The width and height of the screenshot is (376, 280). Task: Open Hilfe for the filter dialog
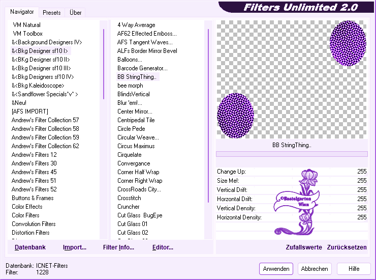coord(354,269)
